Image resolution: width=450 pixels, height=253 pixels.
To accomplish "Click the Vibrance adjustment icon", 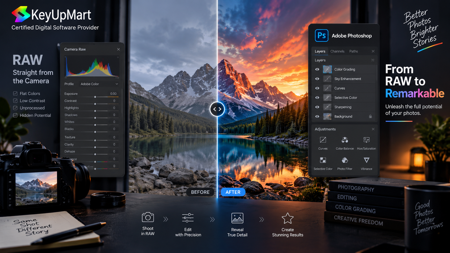I will (x=366, y=160).
